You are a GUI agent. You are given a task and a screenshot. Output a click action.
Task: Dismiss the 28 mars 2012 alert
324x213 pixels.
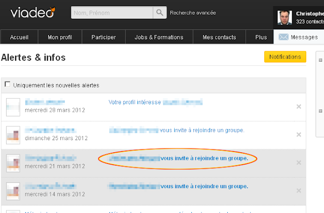click(299, 107)
